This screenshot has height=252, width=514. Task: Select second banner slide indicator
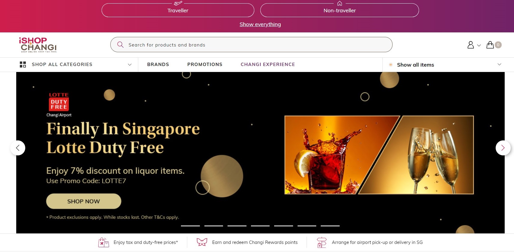tap(214, 226)
